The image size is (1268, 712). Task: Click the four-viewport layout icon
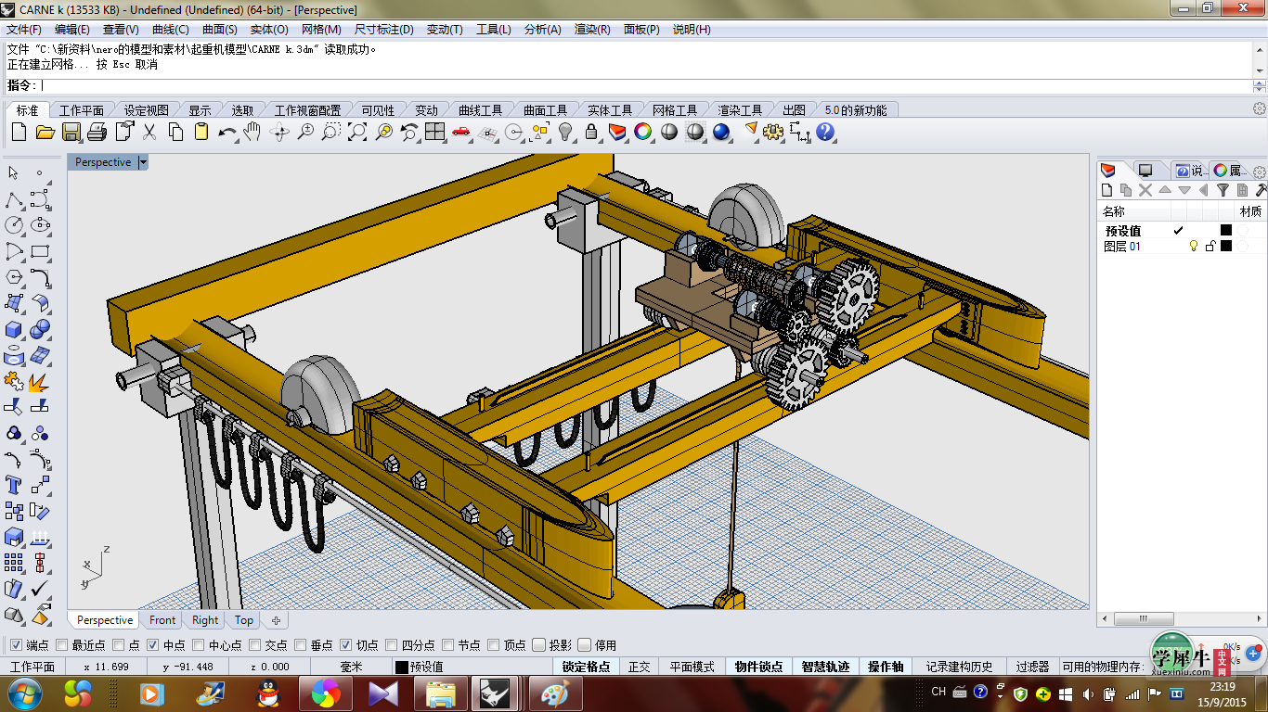point(435,133)
